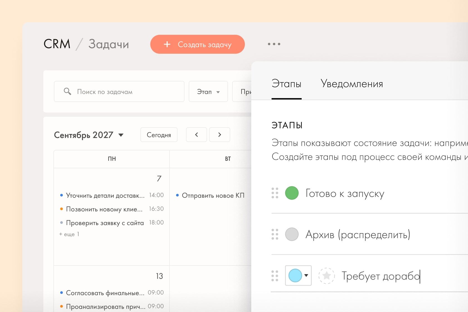Grab drag handle of Архив (распределить)
The height and width of the screenshot is (312, 468).
tap(275, 234)
